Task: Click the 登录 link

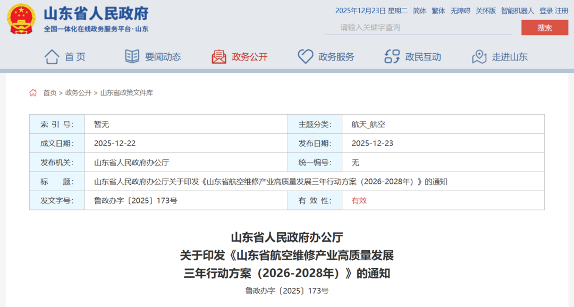Action: pyautogui.click(x=546, y=11)
